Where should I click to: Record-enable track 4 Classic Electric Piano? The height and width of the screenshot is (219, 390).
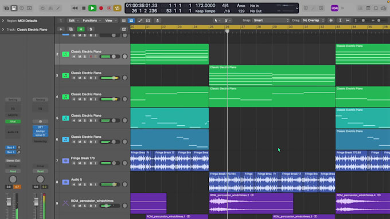pyautogui.click(x=91, y=99)
